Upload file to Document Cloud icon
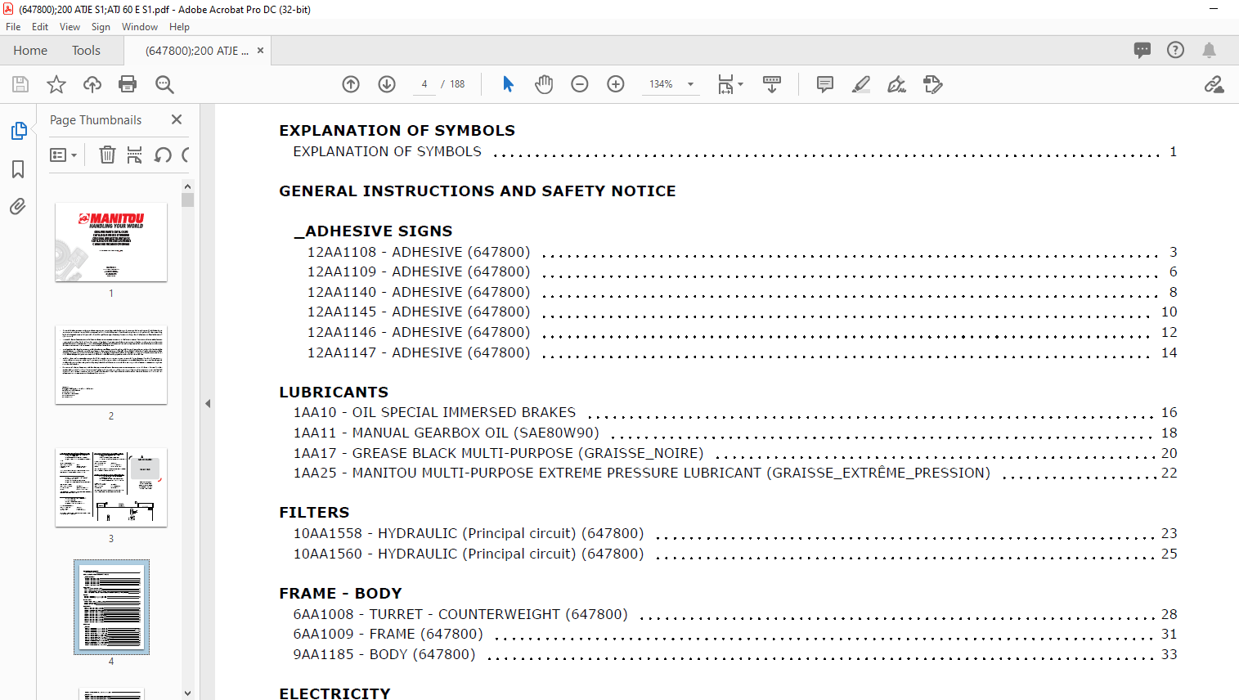The width and height of the screenshot is (1239, 700). pos(92,84)
